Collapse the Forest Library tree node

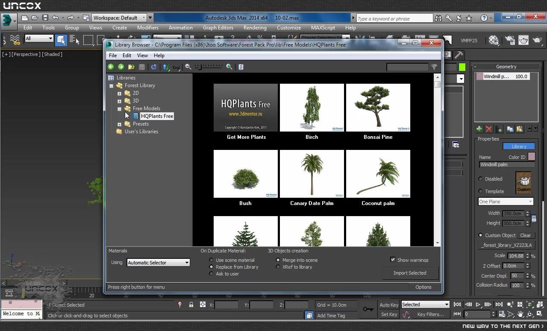(x=112, y=85)
